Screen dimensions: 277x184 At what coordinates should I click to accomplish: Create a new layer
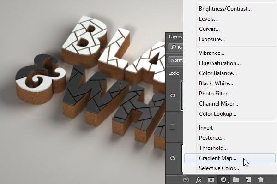click(x=248, y=179)
